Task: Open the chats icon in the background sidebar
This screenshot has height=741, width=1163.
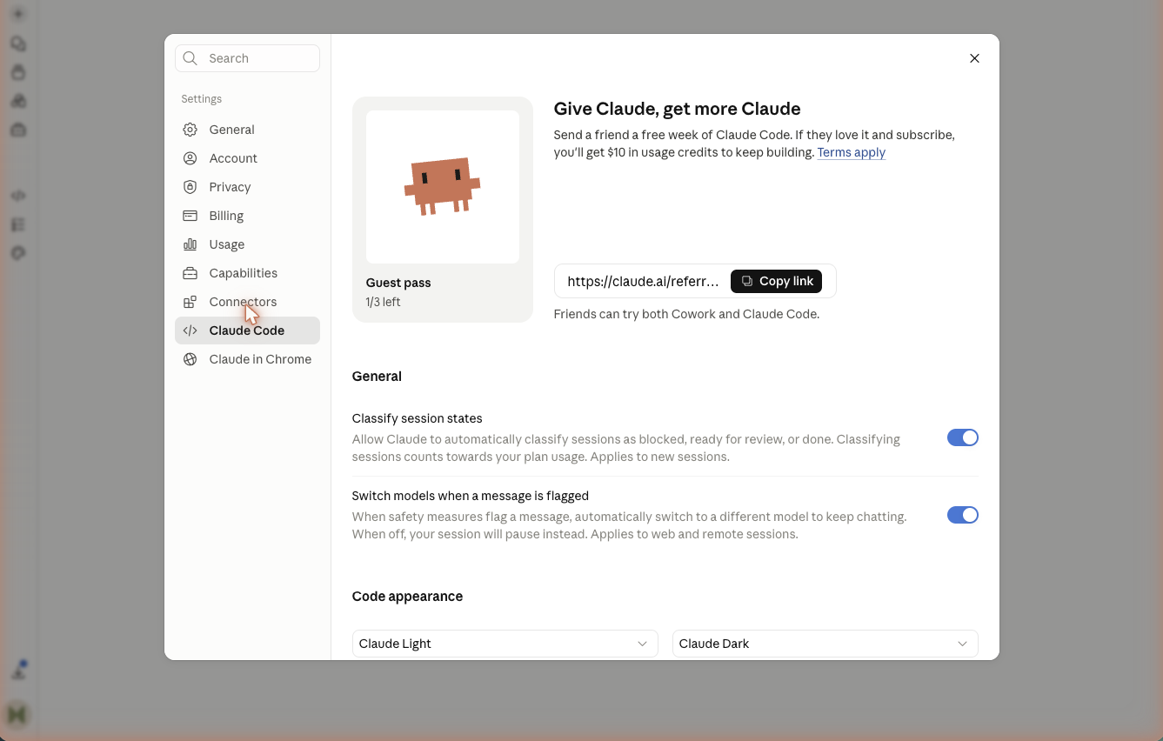Action: tap(18, 43)
